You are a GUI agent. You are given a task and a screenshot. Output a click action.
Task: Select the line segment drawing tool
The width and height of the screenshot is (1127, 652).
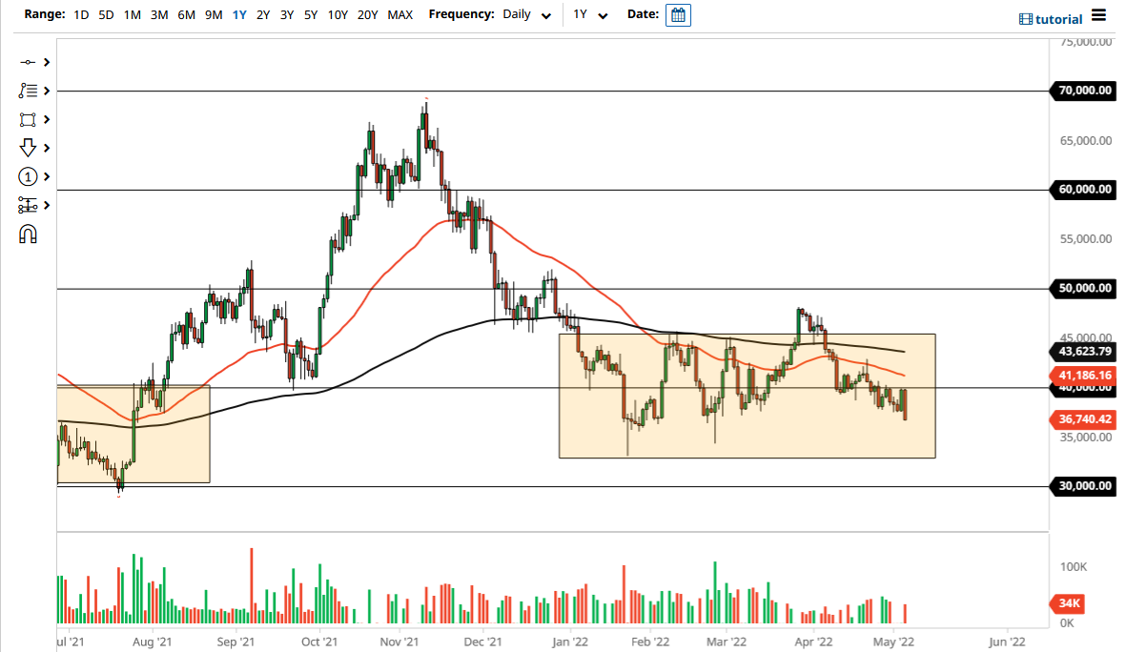pyautogui.click(x=28, y=62)
